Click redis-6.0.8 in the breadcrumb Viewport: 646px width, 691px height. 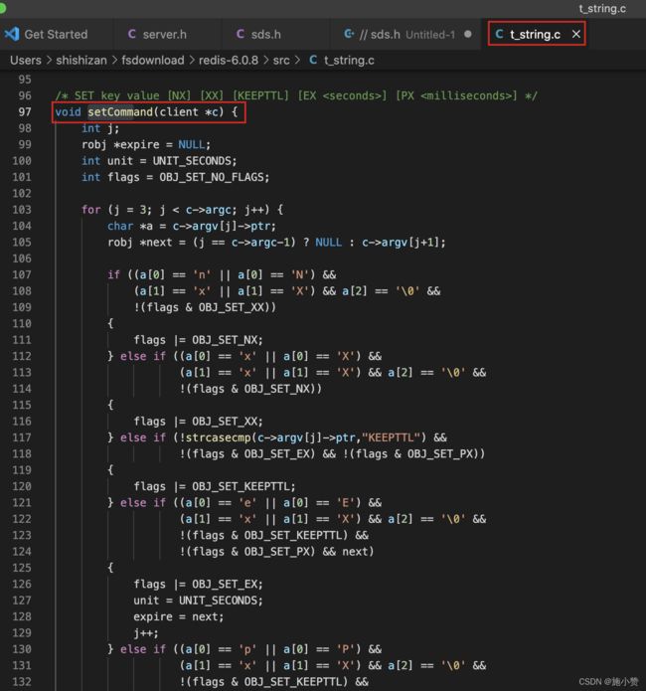[229, 61]
